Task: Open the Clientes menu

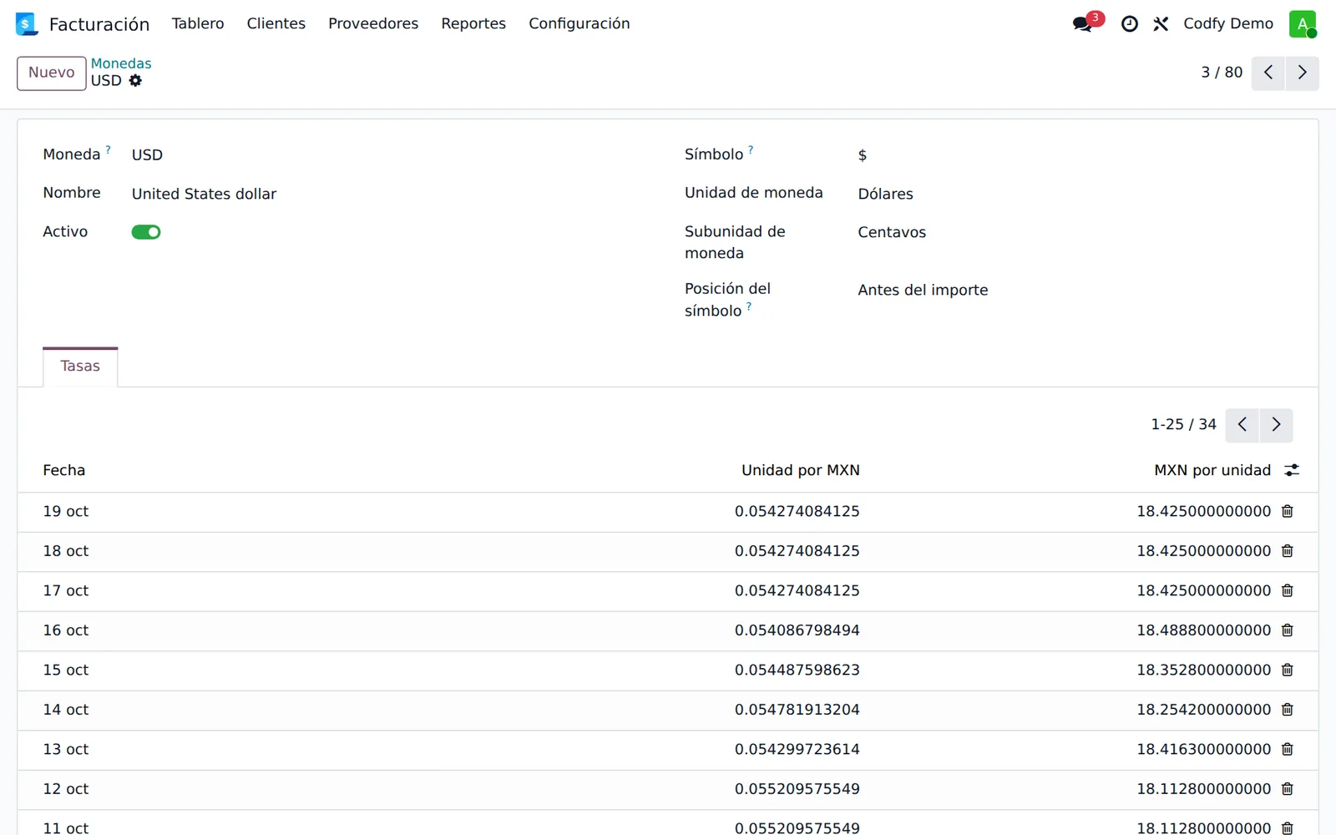Action: point(276,23)
